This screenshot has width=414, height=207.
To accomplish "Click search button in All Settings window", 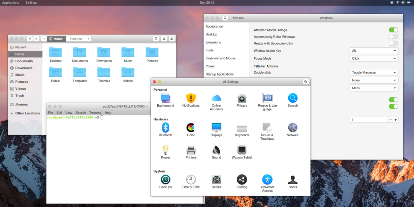I will [306, 82].
